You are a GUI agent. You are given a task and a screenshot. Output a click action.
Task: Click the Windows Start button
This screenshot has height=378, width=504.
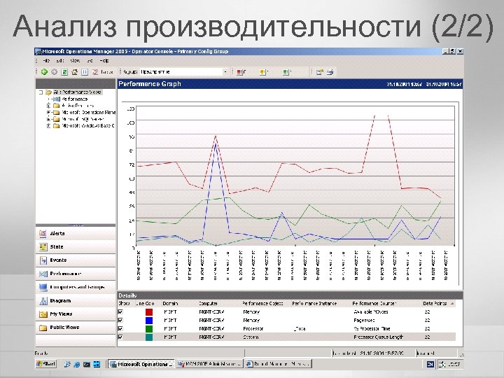click(46, 364)
